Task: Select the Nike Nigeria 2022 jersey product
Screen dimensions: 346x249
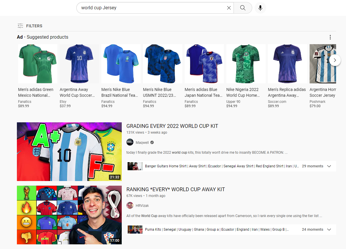Action: point(246,64)
